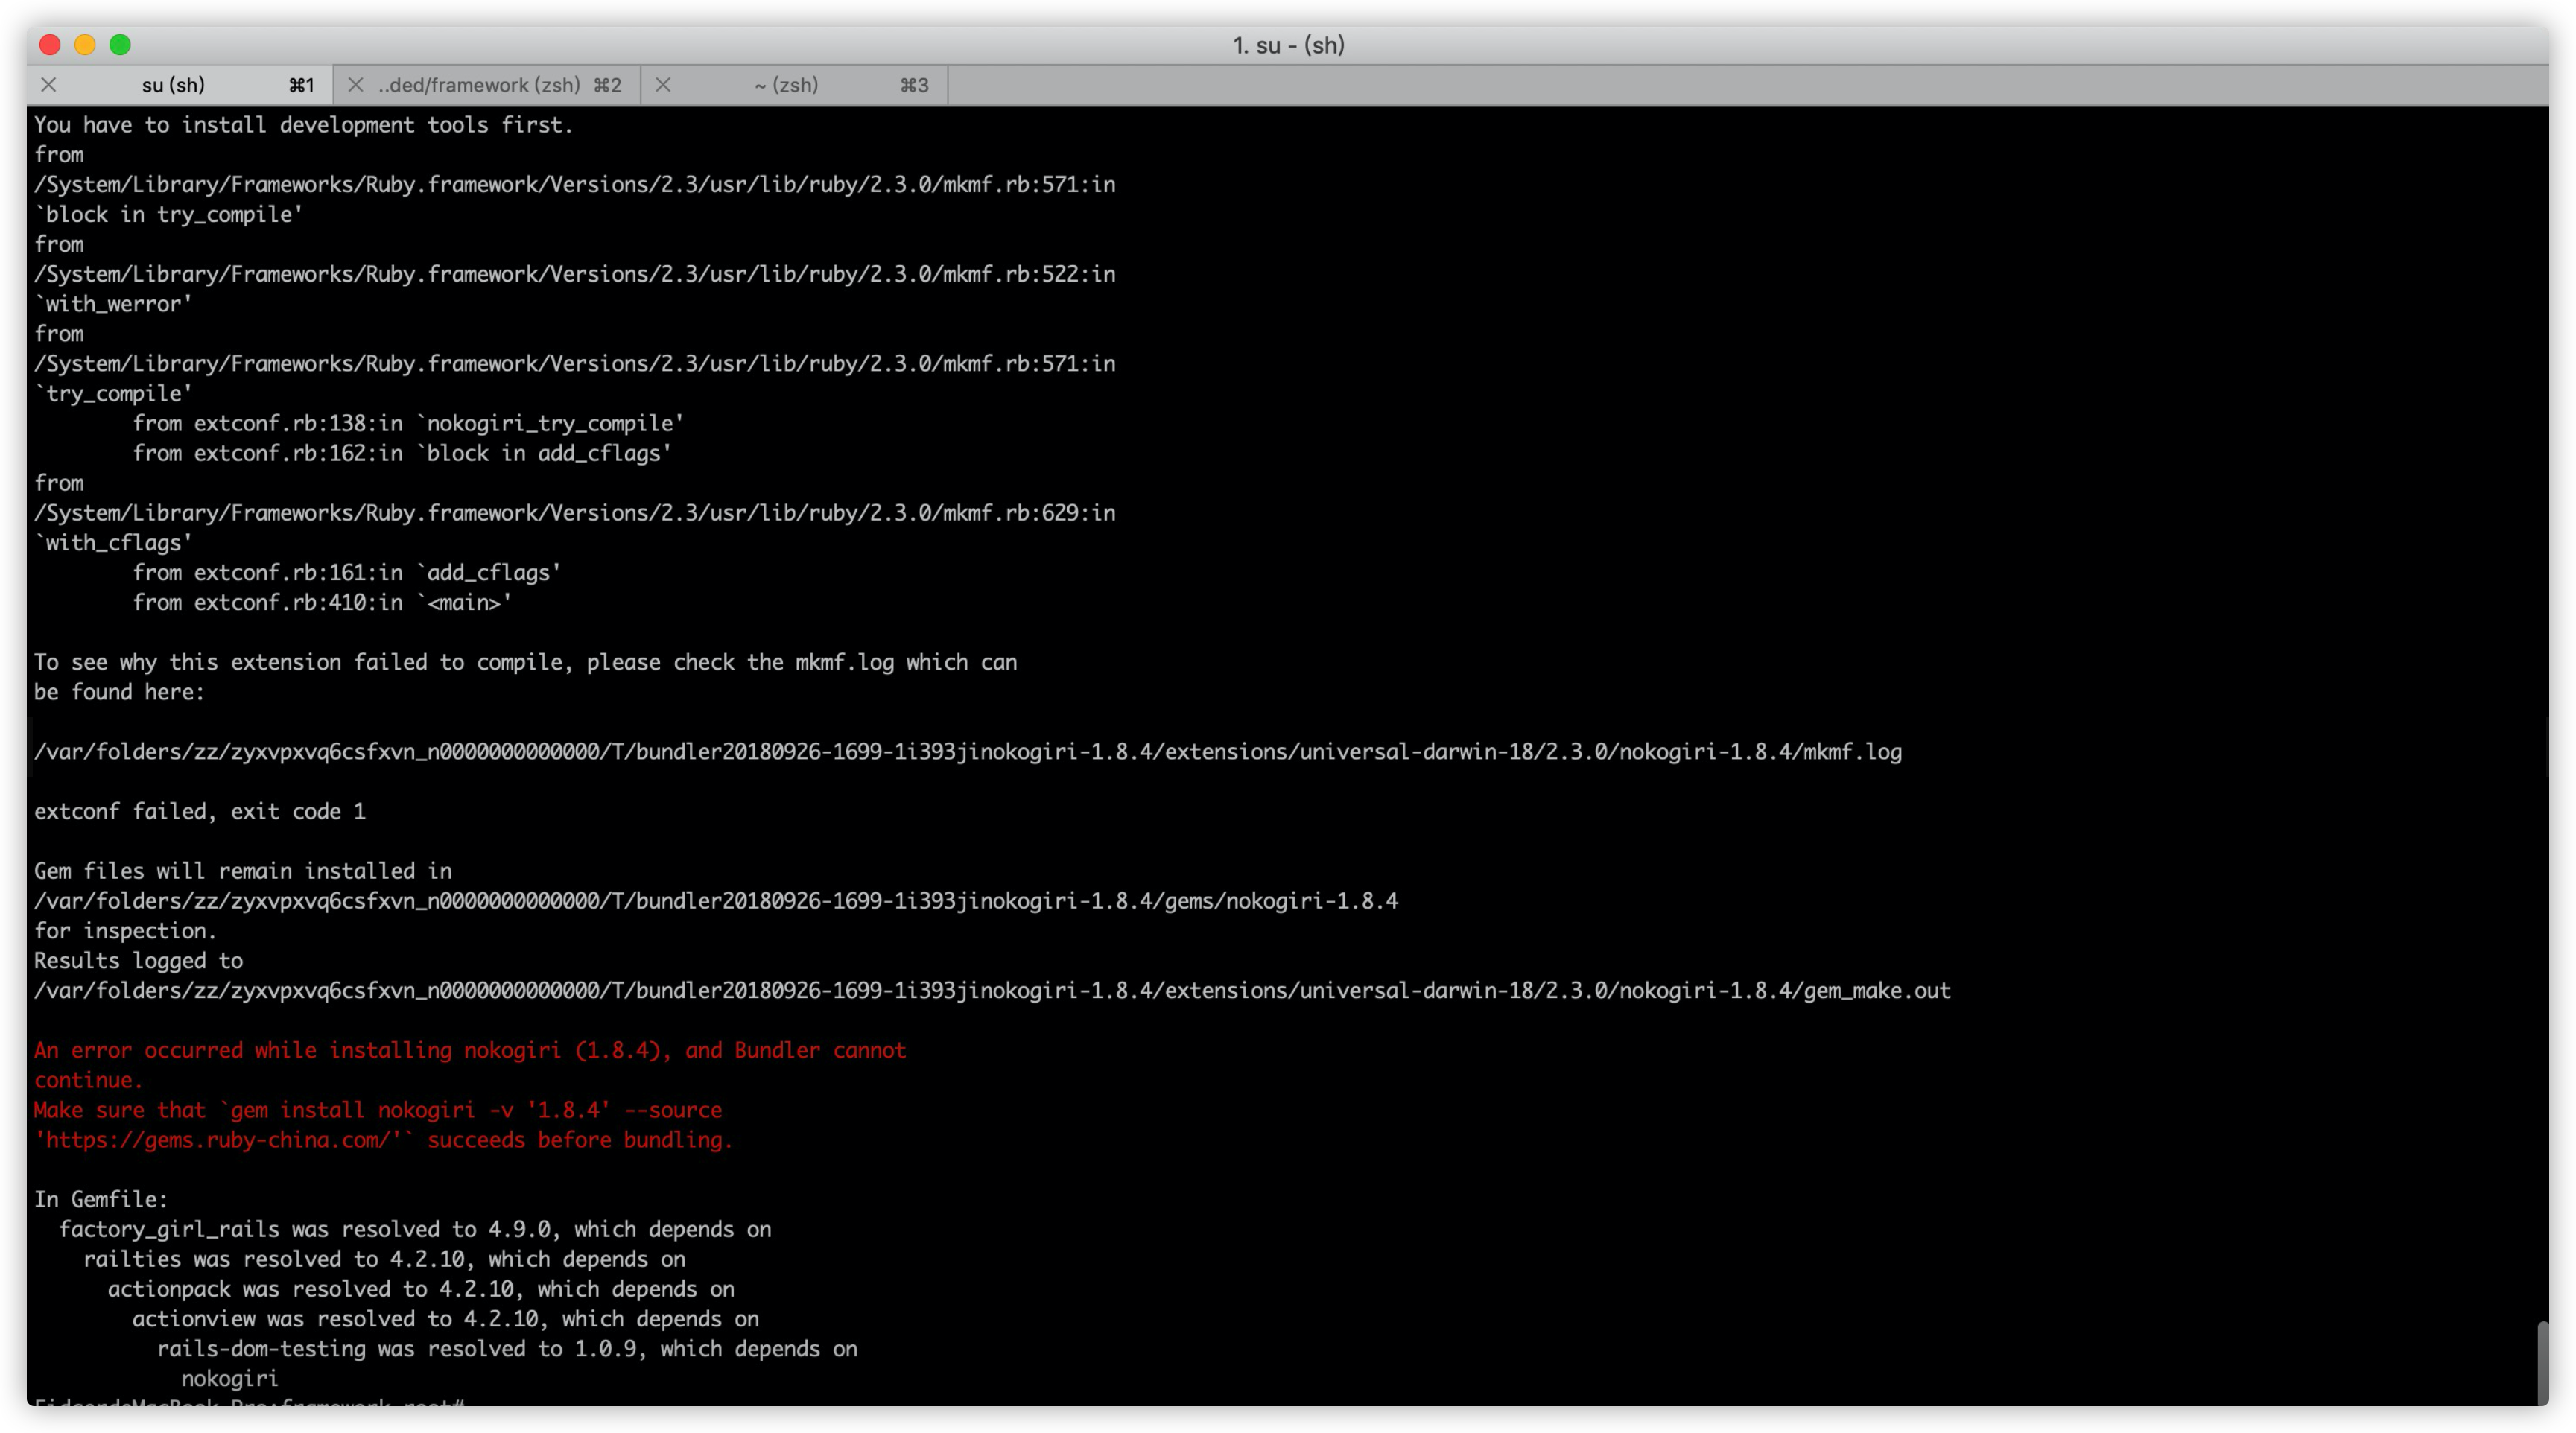The image size is (2576, 1433).
Task: Select the su (sh) tab
Action: click(x=173, y=85)
